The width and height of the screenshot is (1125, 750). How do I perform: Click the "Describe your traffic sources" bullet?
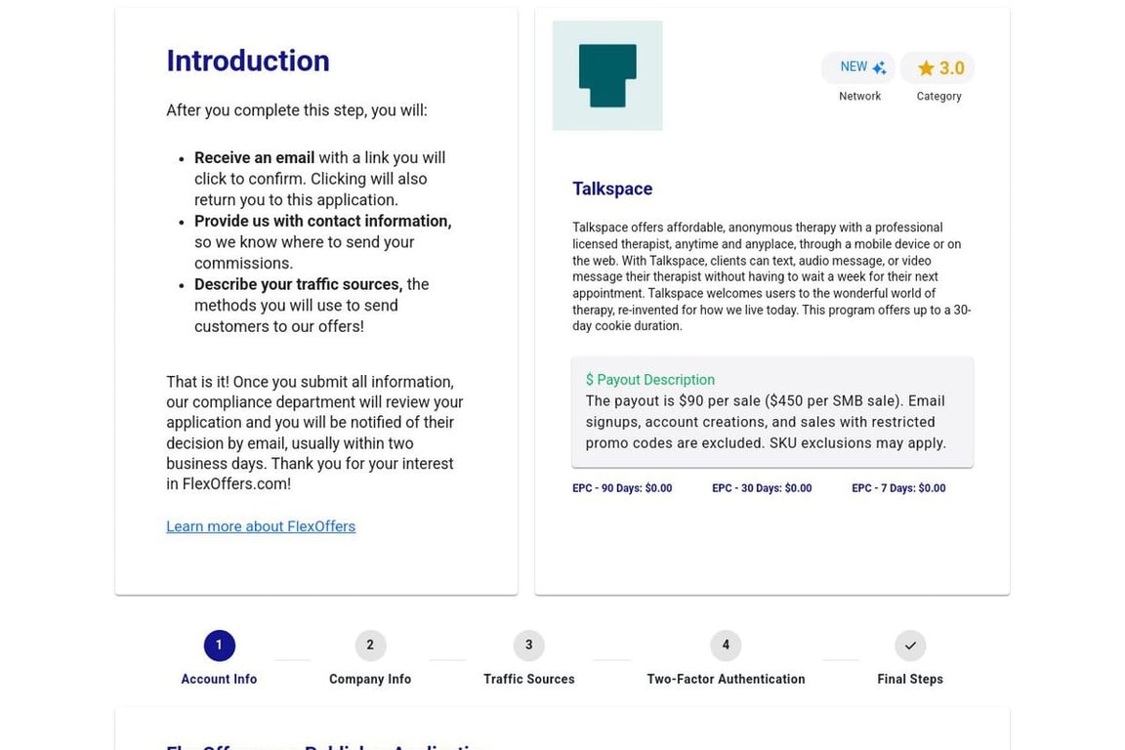point(298,284)
